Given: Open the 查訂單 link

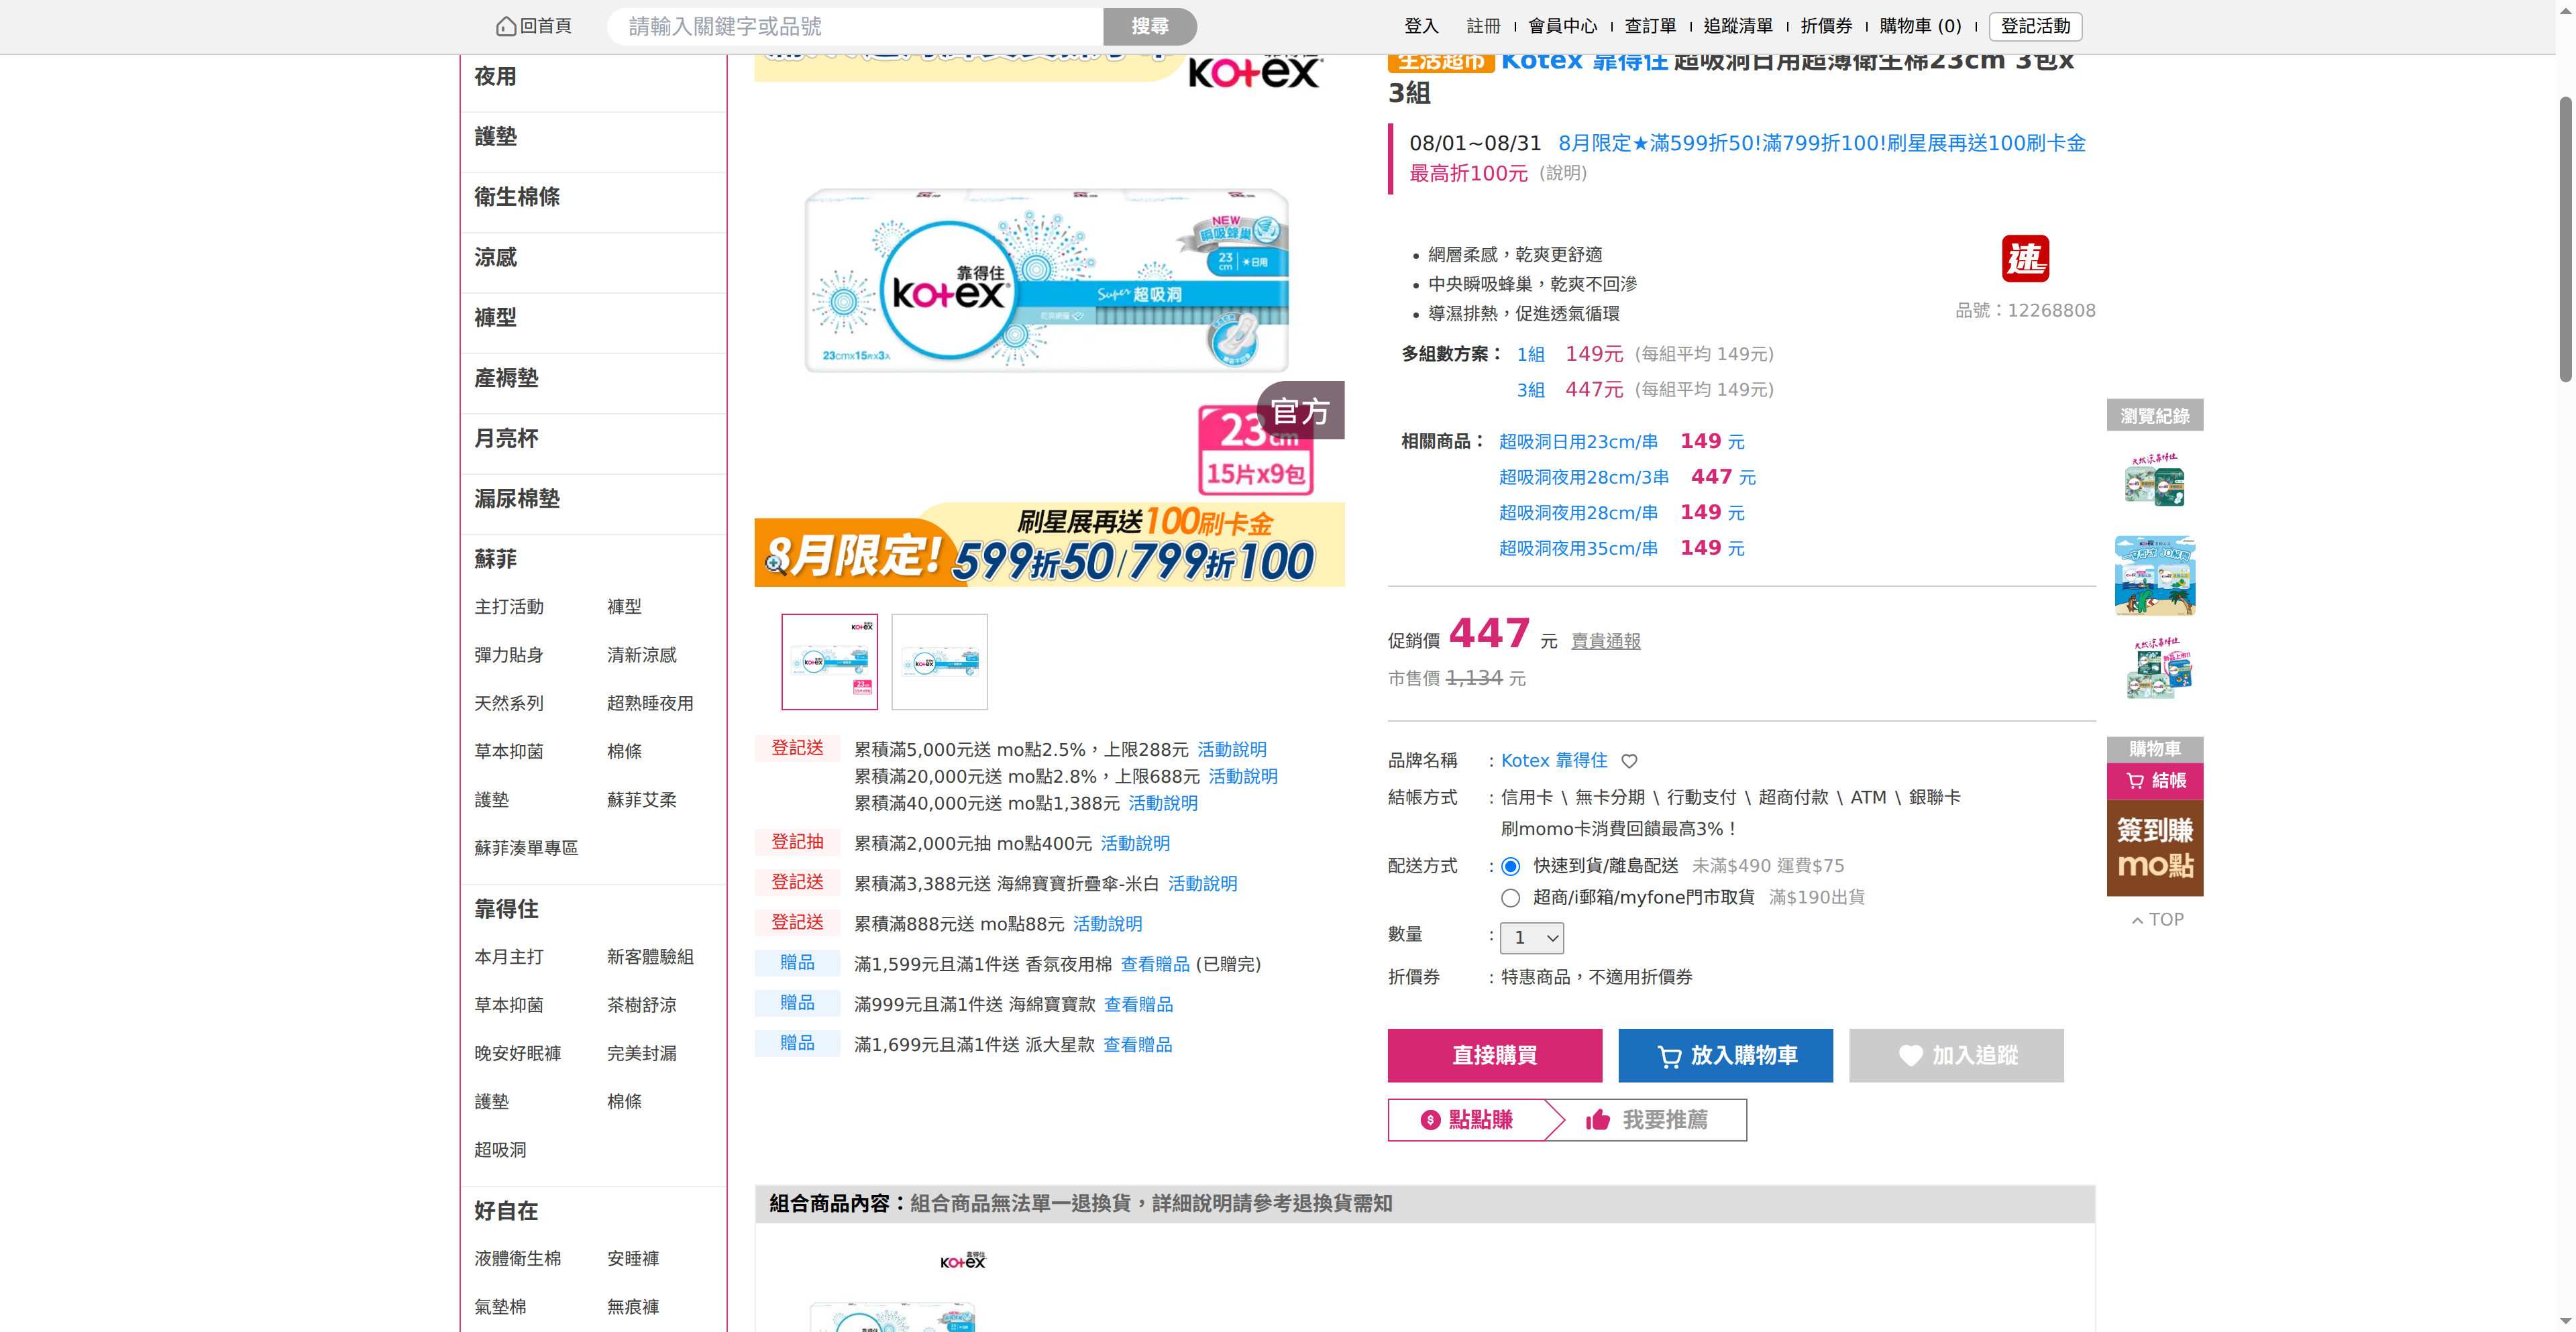Looking at the screenshot, I should click(x=1650, y=27).
